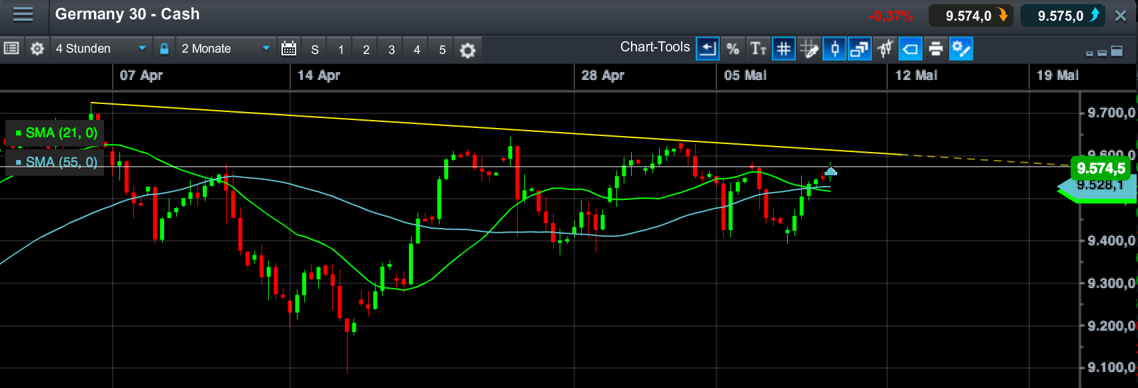Viewport: 1138px width, 388px height.
Task: Choose the largest panel size icon
Action: point(1116,51)
